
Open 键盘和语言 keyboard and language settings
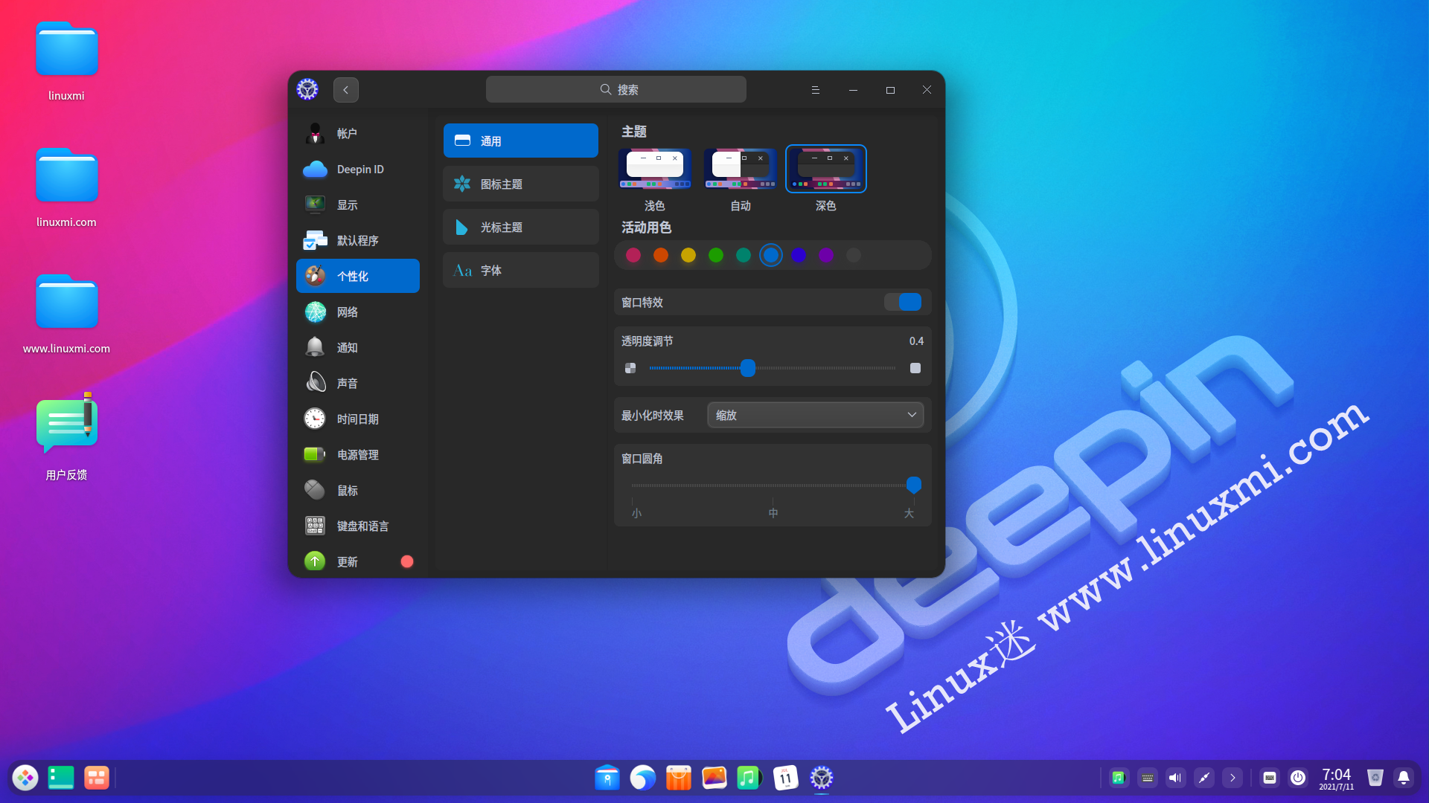click(358, 526)
